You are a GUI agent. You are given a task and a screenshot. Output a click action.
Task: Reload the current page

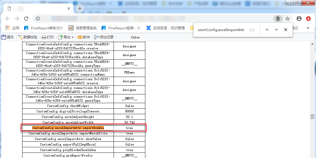click(26, 19)
